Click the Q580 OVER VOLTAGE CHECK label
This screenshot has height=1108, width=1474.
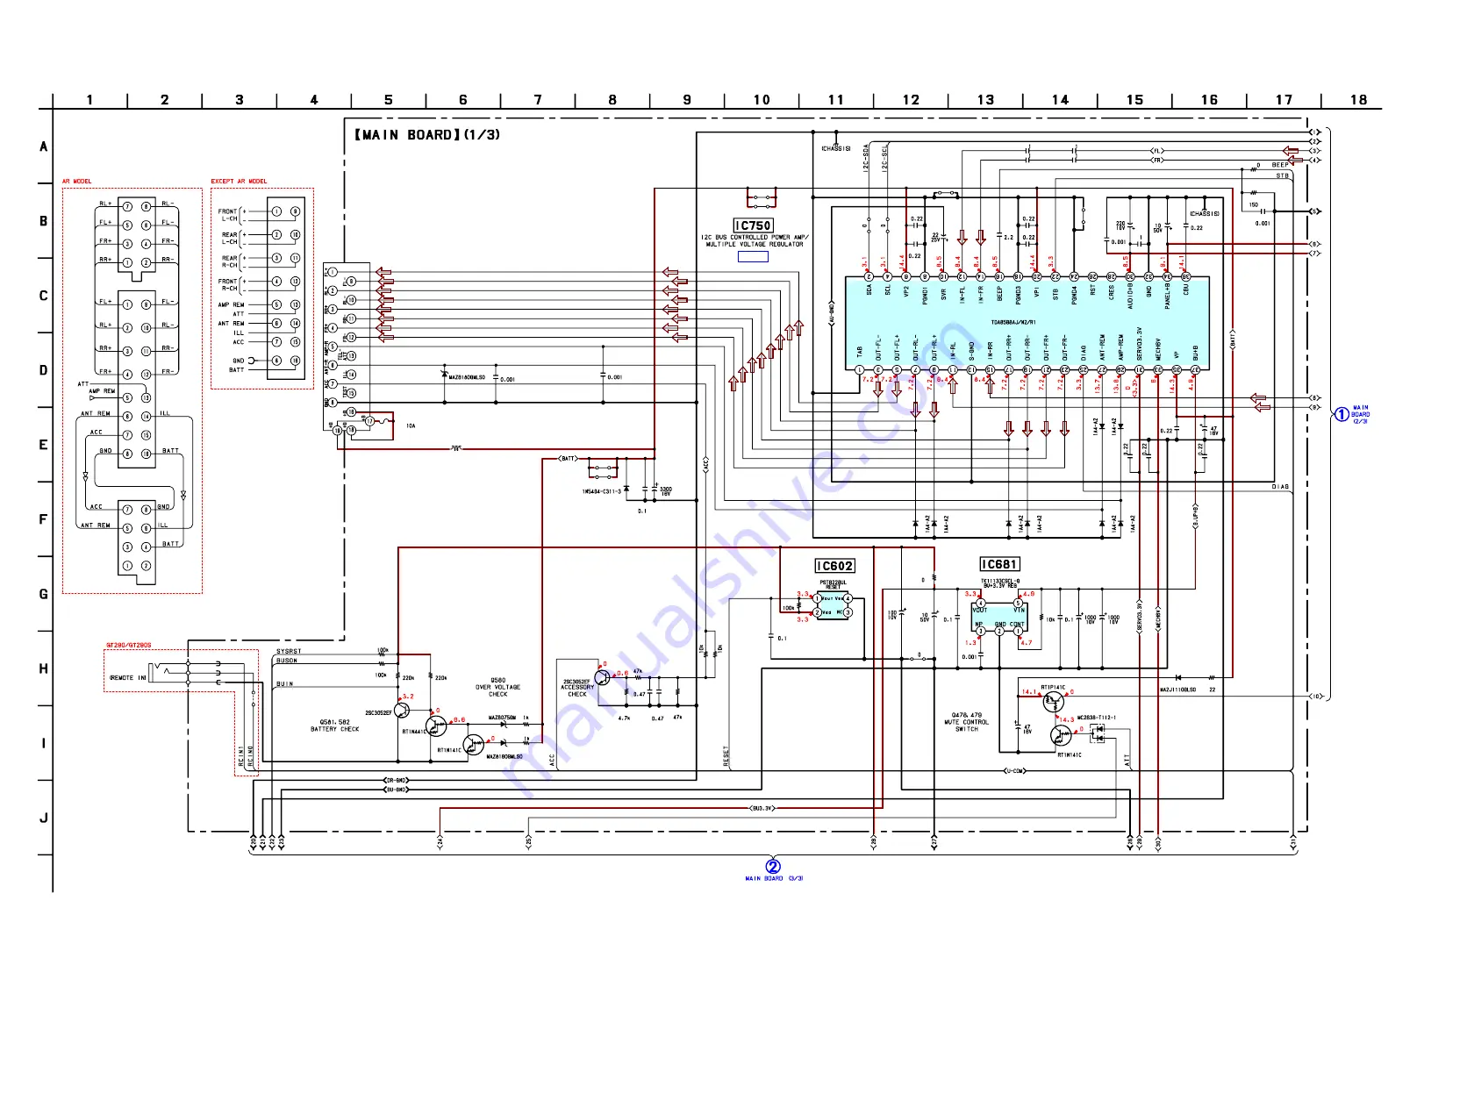(x=498, y=687)
